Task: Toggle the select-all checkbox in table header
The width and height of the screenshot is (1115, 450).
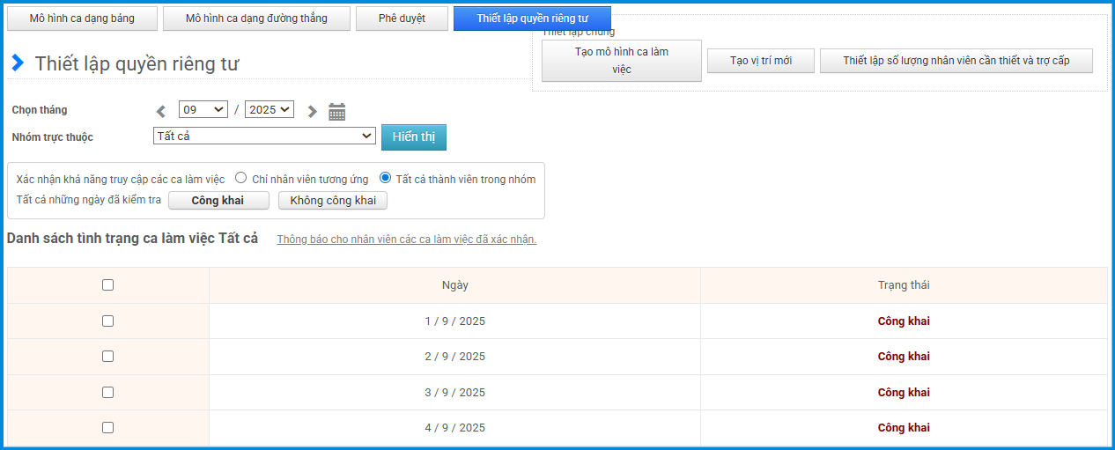Action: pos(107,284)
